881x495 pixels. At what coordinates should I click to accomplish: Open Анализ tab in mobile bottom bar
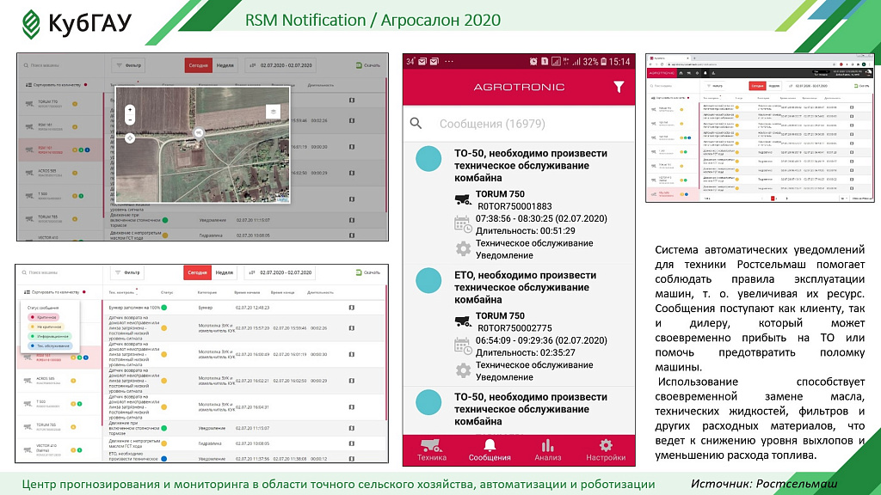pyautogui.click(x=547, y=450)
